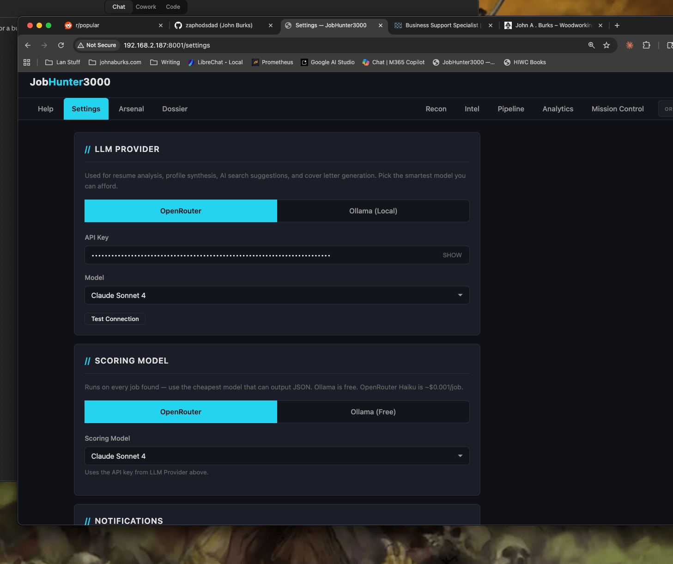Go to the Recon page

tap(436, 109)
